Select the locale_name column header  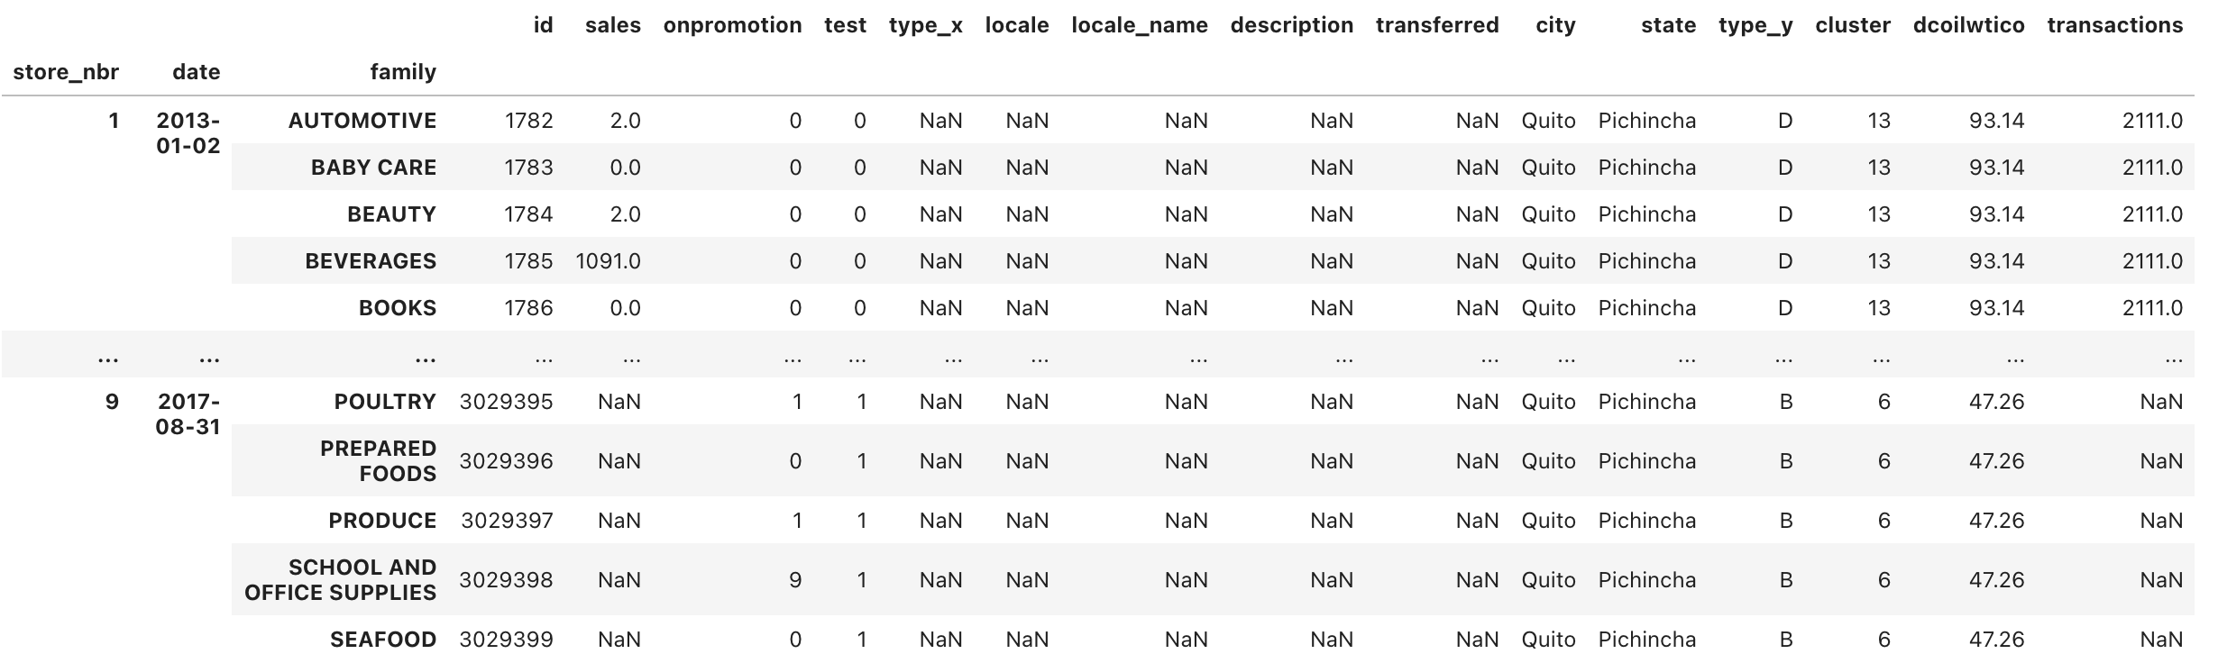pos(1139,25)
